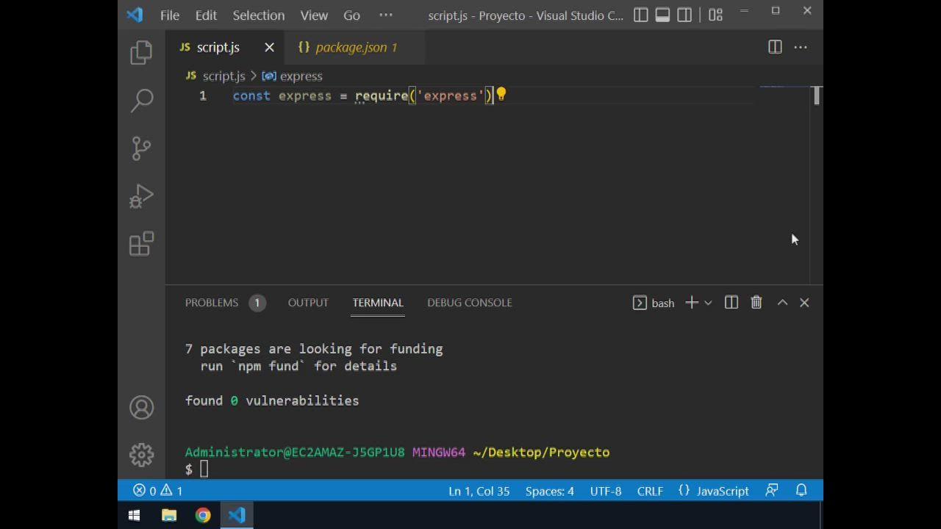Click line 1 of the code editor

click(x=493, y=96)
